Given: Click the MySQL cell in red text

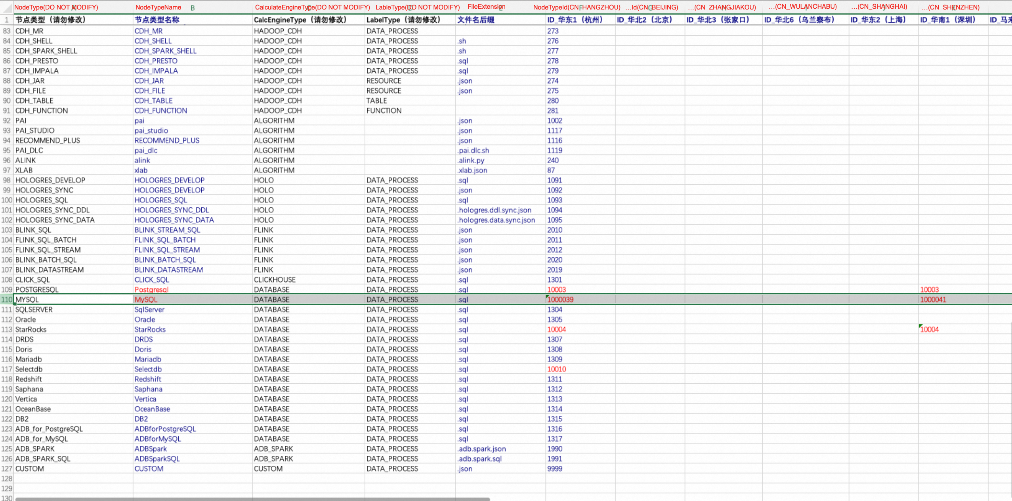Looking at the screenshot, I should [x=193, y=300].
